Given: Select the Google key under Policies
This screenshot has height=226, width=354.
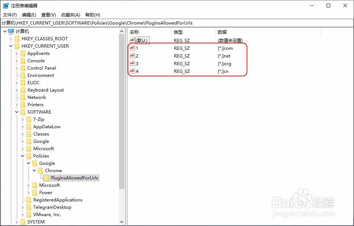Looking at the screenshot, I should [x=47, y=163].
